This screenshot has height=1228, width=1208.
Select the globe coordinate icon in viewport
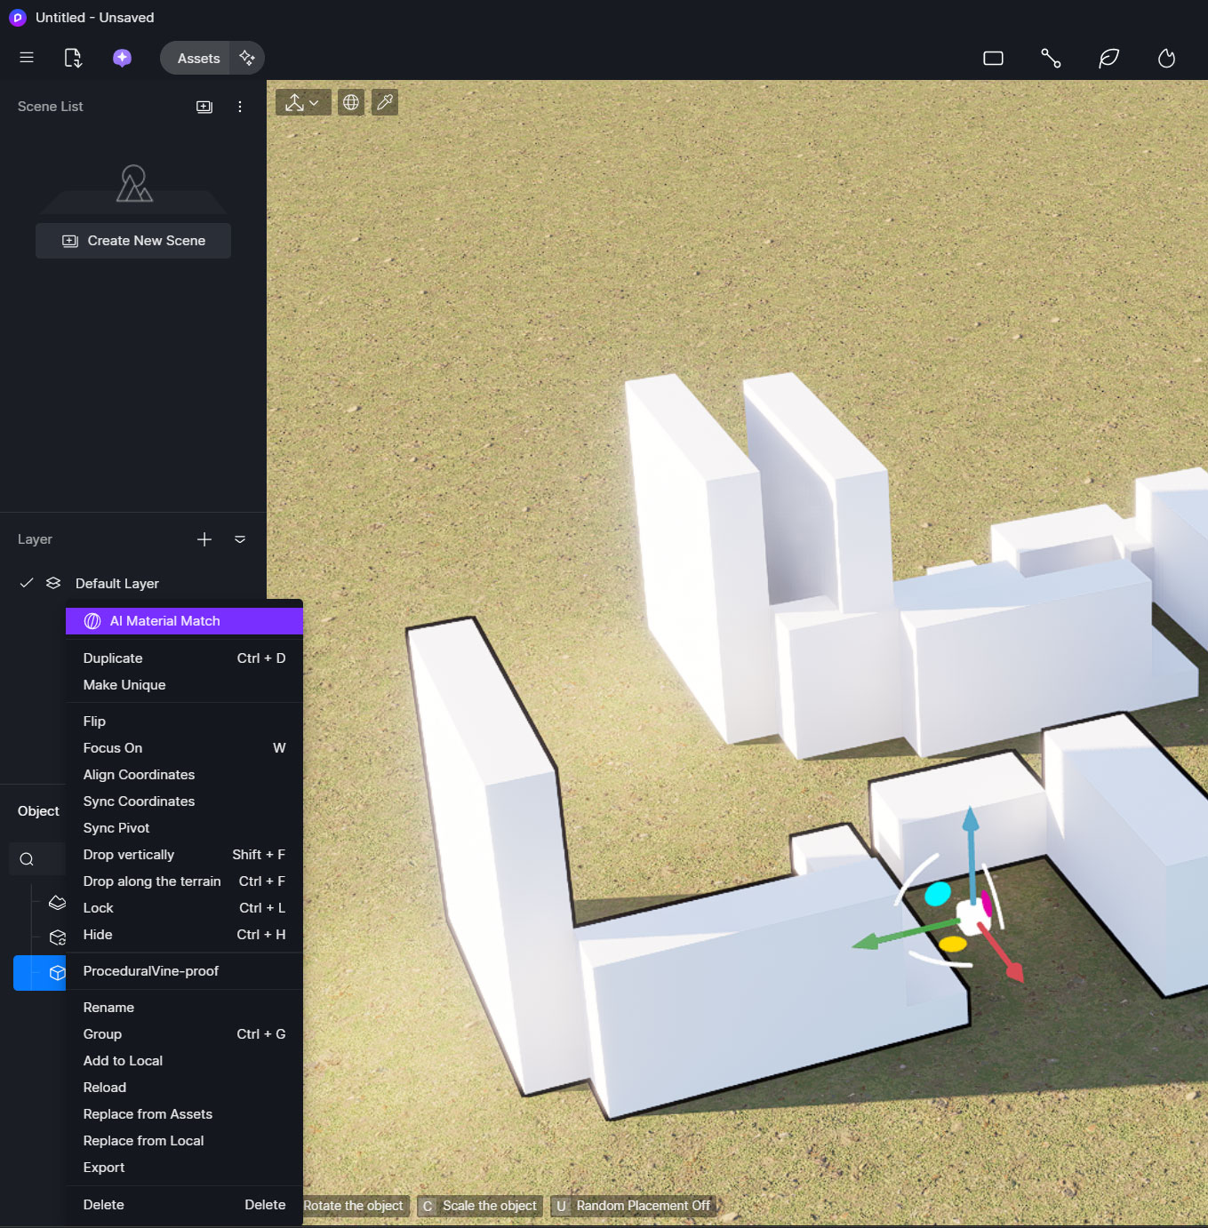(x=351, y=102)
